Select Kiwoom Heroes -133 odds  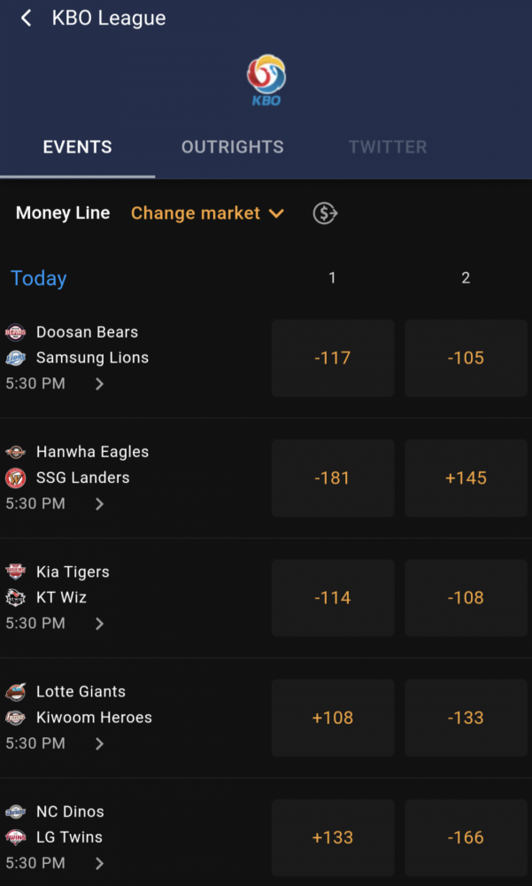[x=466, y=718]
